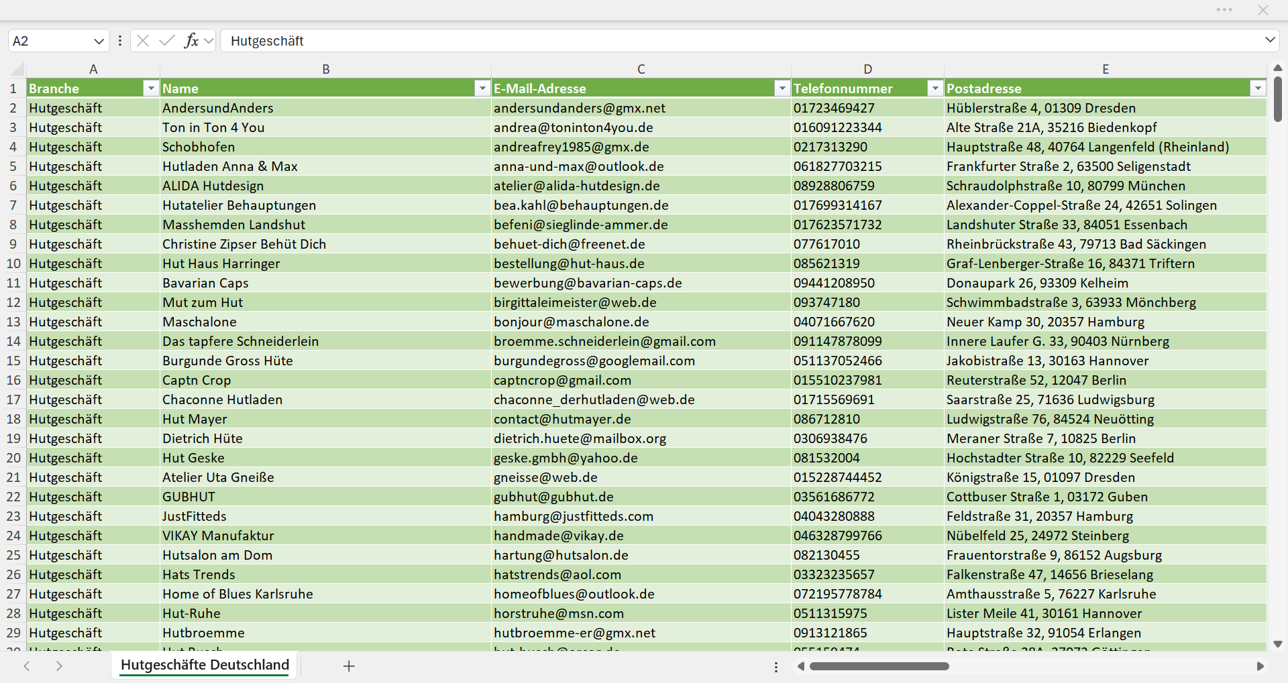Select row 2 header
This screenshot has height=683, width=1288.
[x=13, y=108]
